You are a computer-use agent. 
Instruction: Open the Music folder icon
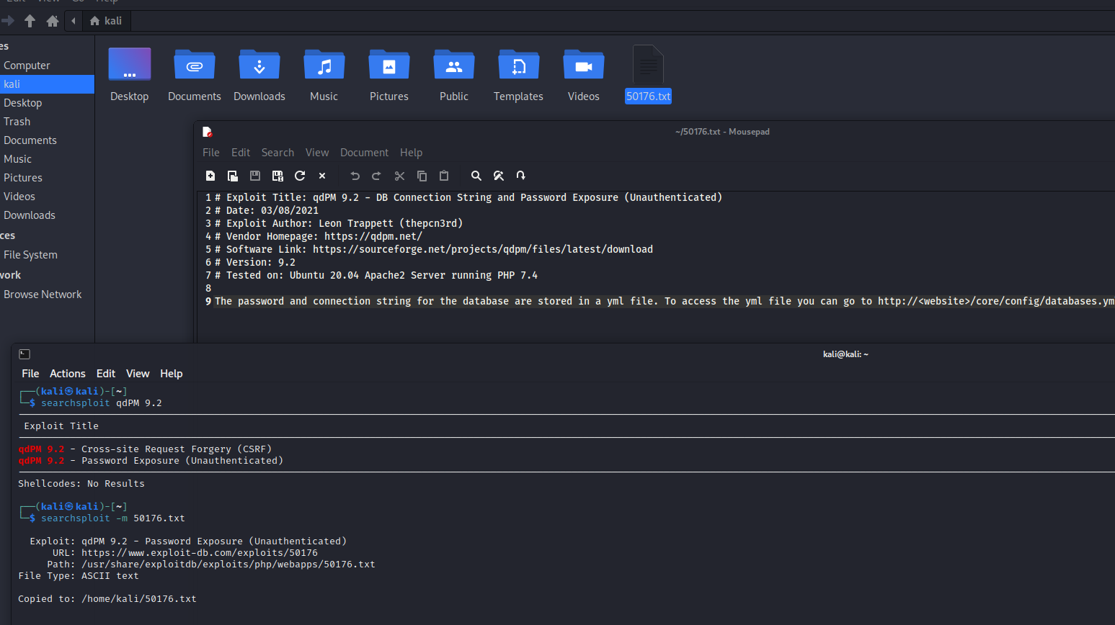click(x=324, y=65)
